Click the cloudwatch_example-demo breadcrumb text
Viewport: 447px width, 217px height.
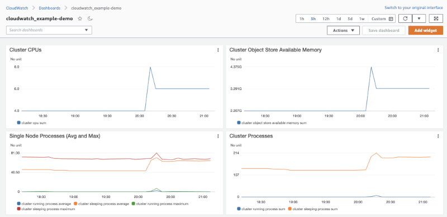[96, 8]
